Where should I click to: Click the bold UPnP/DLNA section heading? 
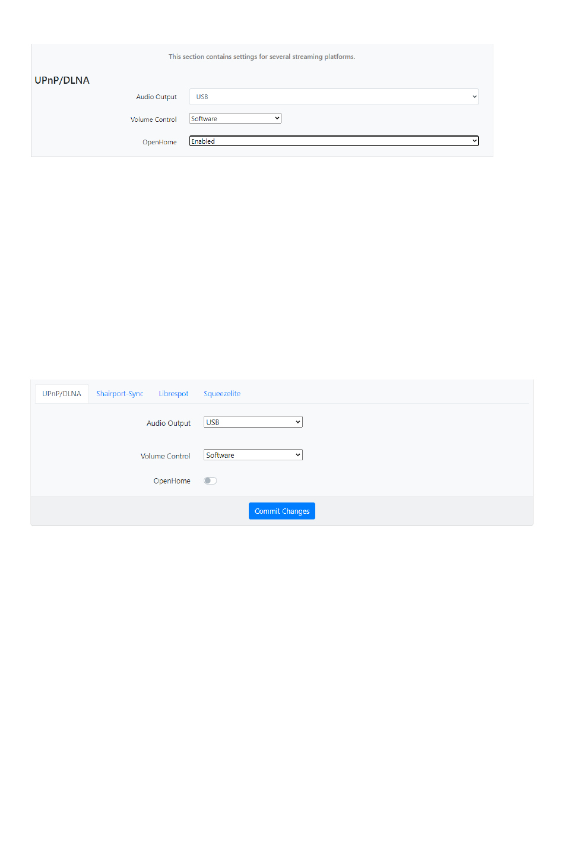coord(62,80)
